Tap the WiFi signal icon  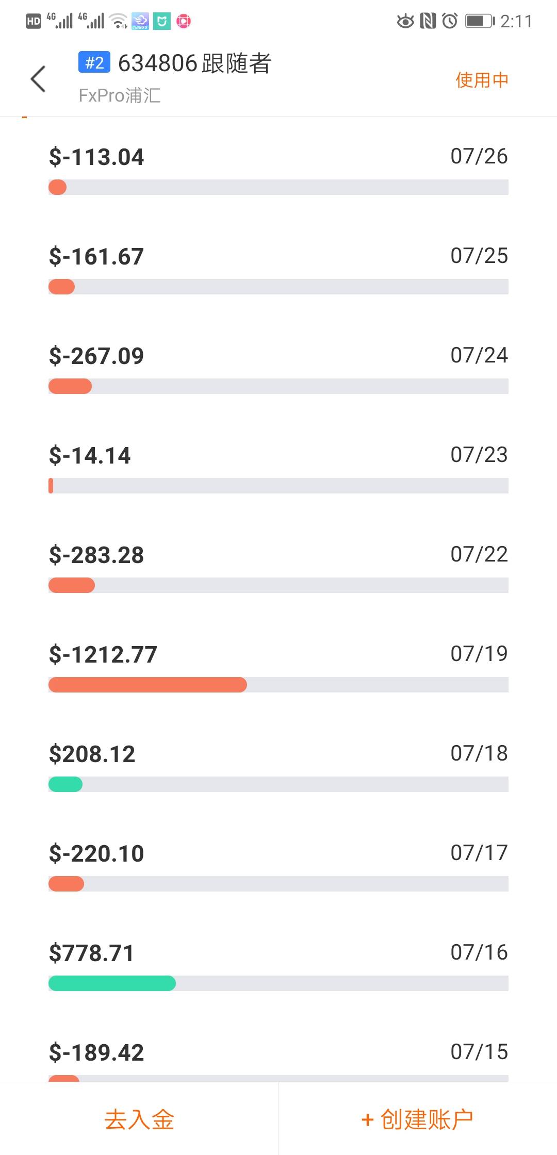(119, 21)
